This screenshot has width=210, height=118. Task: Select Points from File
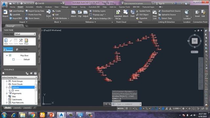pos(33,14)
